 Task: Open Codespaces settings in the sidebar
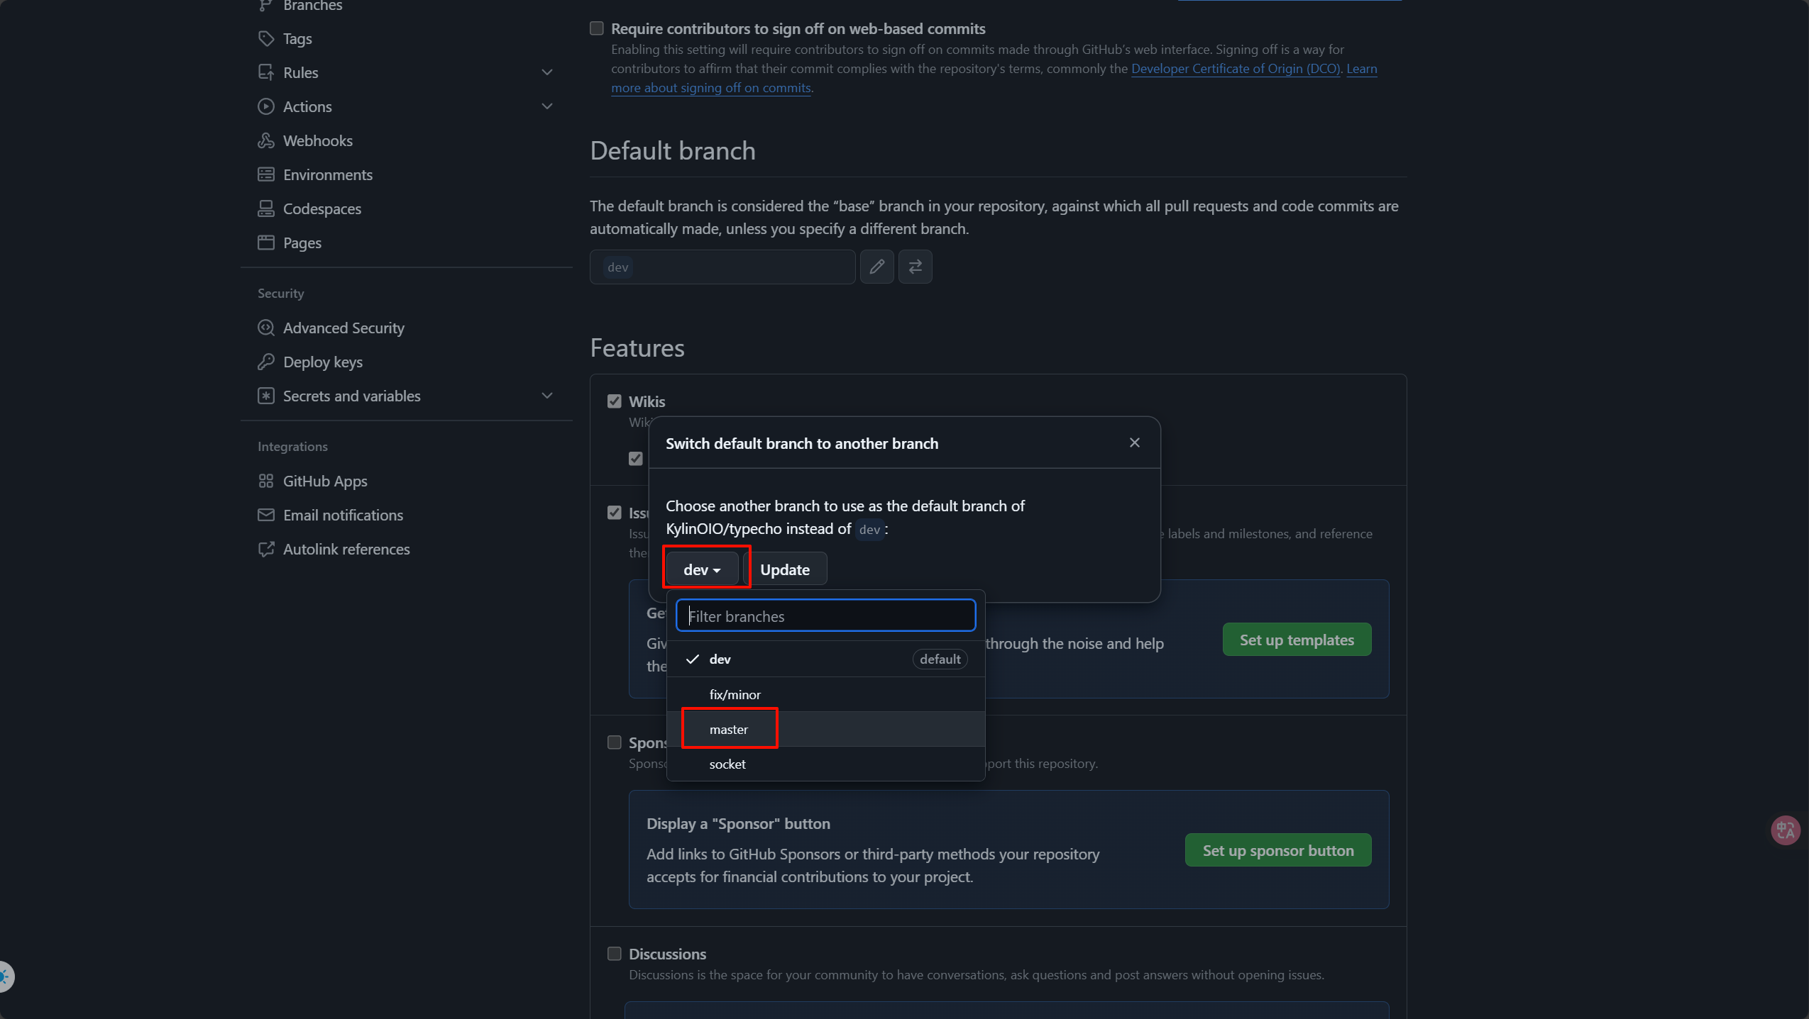click(x=321, y=208)
